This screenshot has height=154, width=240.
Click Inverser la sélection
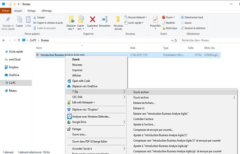(x=193, y=28)
